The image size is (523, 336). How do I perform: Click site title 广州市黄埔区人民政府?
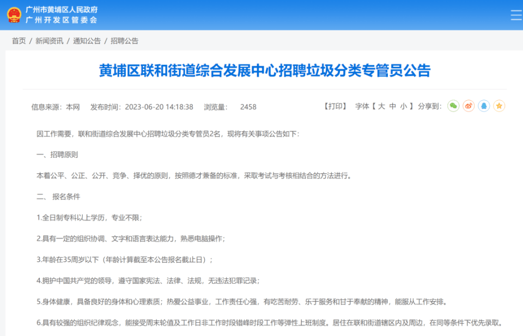[x=62, y=10]
